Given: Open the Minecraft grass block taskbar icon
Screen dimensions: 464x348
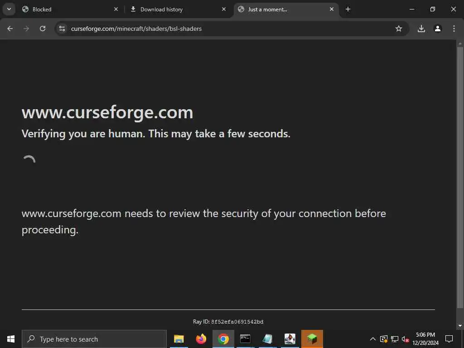Looking at the screenshot, I should click(x=312, y=339).
